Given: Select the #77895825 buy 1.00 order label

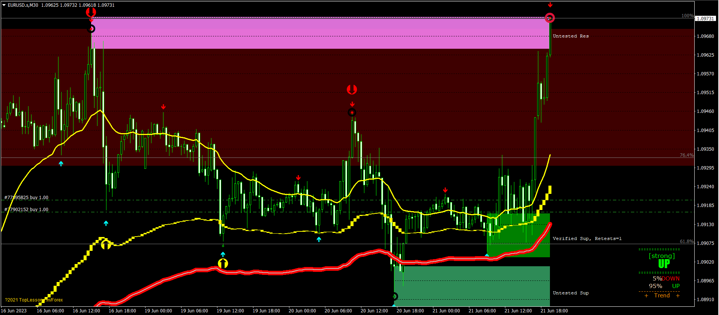Looking at the screenshot, I should [x=26, y=198].
